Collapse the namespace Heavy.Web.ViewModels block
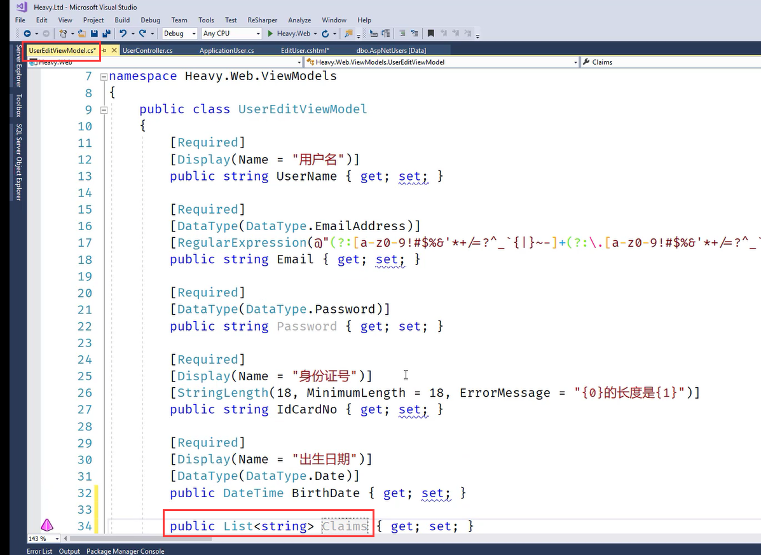The image size is (761, 555). [104, 76]
